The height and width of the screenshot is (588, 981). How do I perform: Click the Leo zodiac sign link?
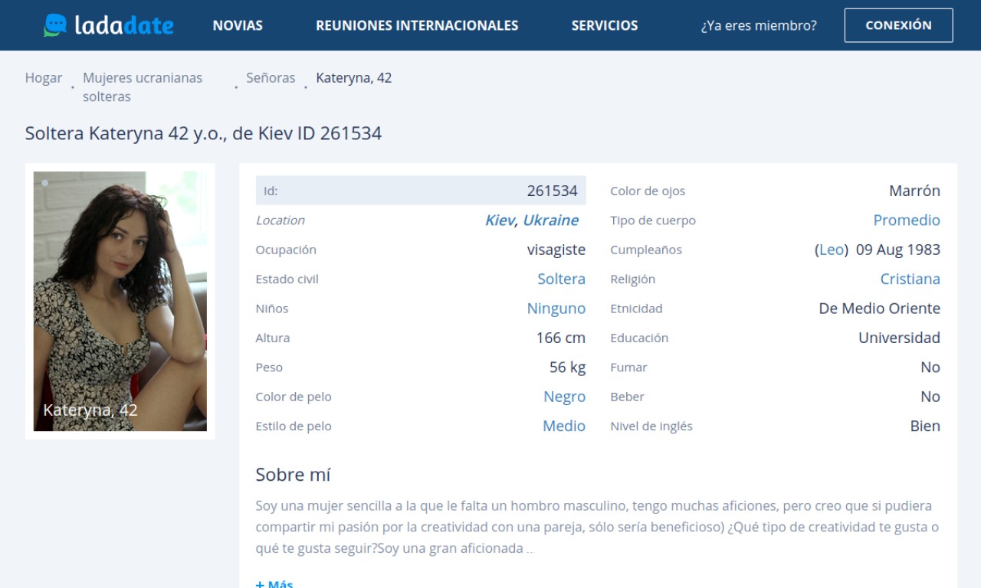tap(831, 250)
